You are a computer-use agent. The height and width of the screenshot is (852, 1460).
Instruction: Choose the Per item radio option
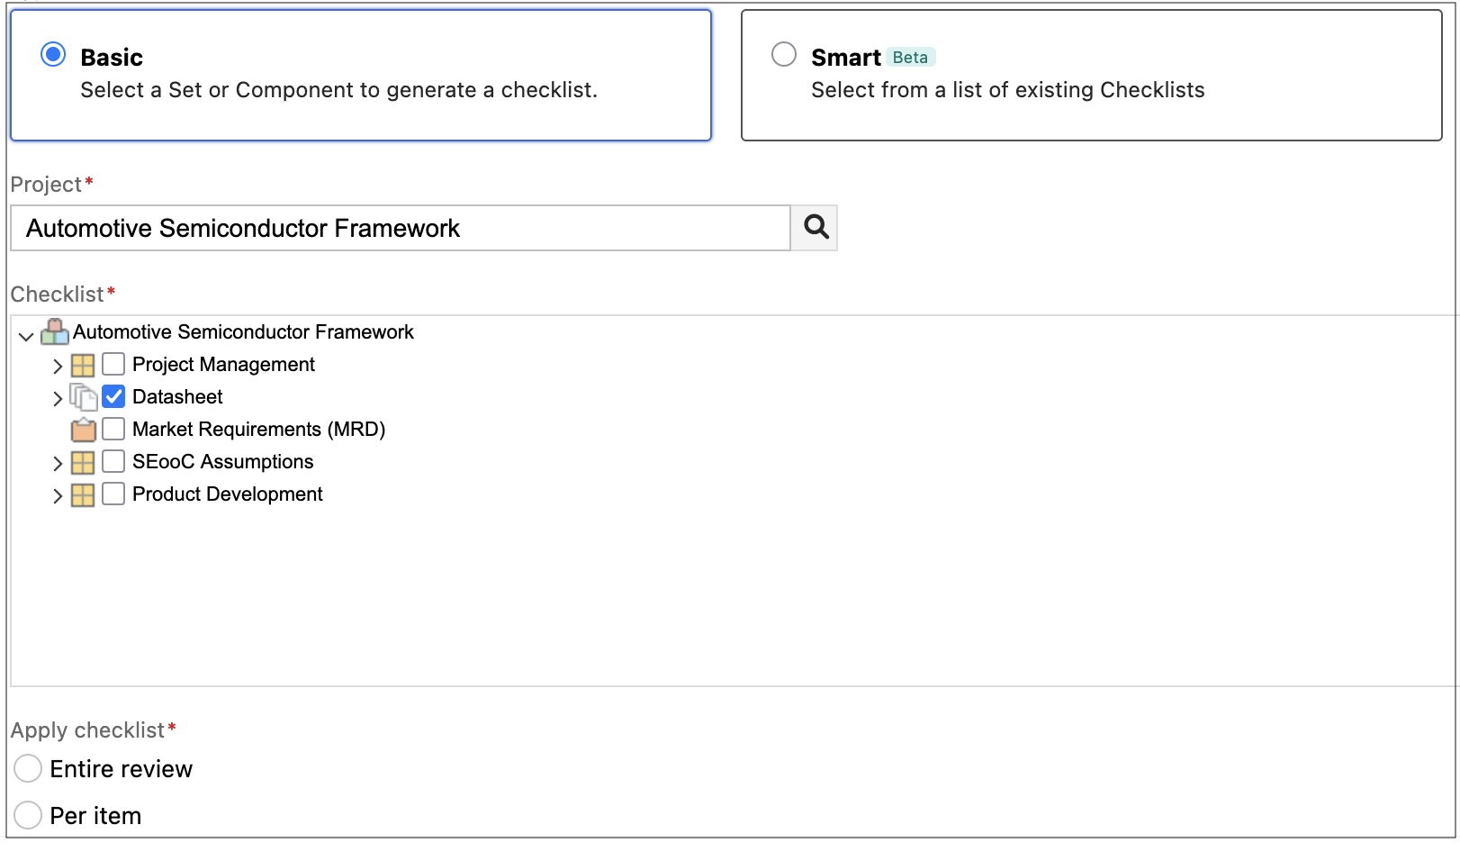tap(28, 815)
